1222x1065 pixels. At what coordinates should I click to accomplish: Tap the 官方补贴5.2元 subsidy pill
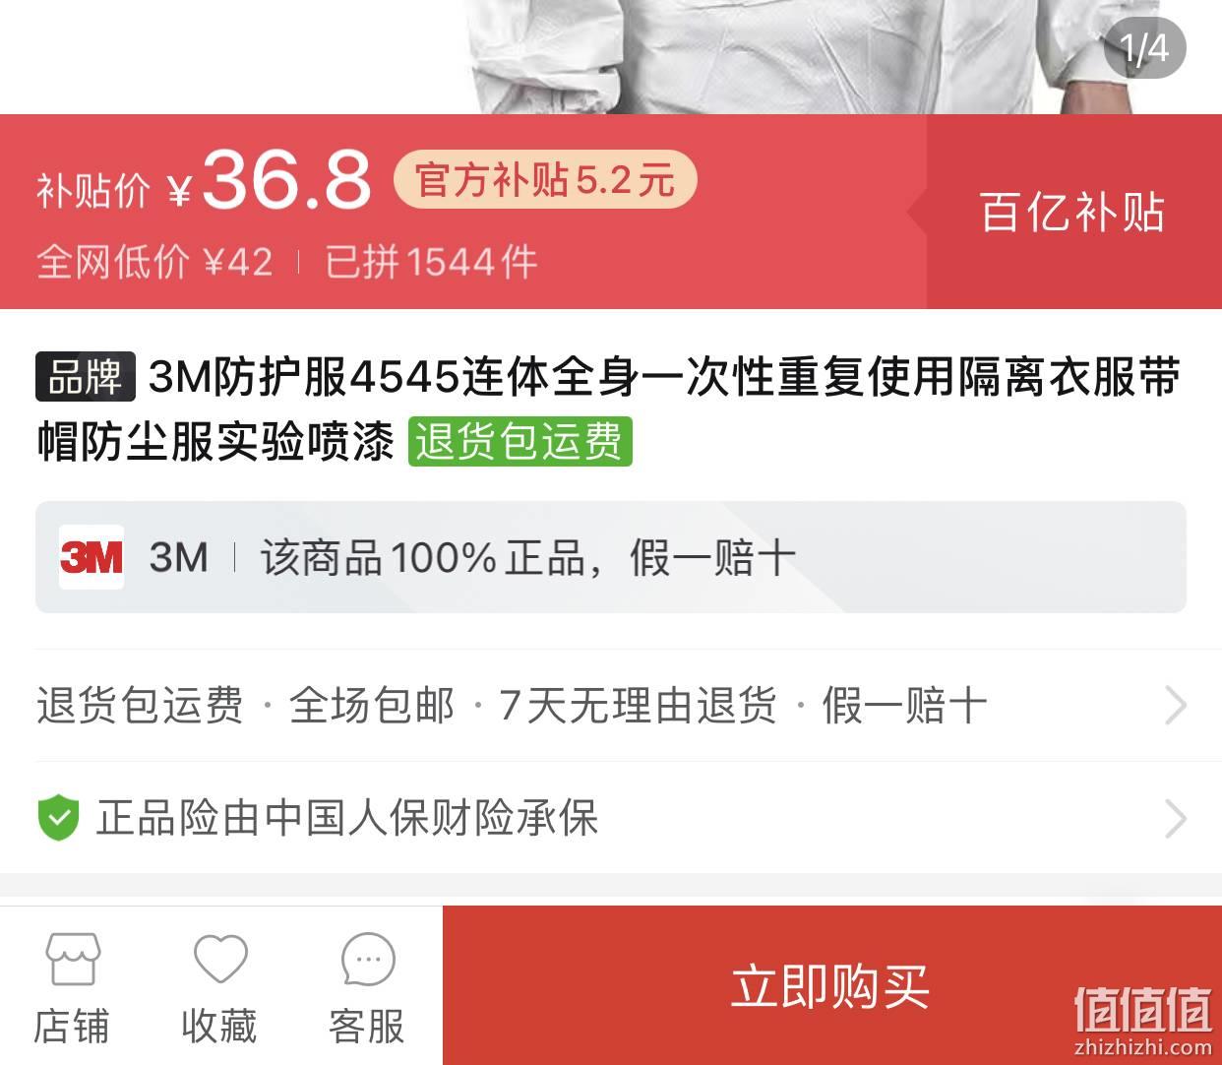coord(544,180)
